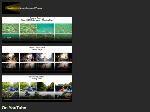150x112 pixels.
Task: Mute the Oliver The Musical video
Action: (58, 67)
